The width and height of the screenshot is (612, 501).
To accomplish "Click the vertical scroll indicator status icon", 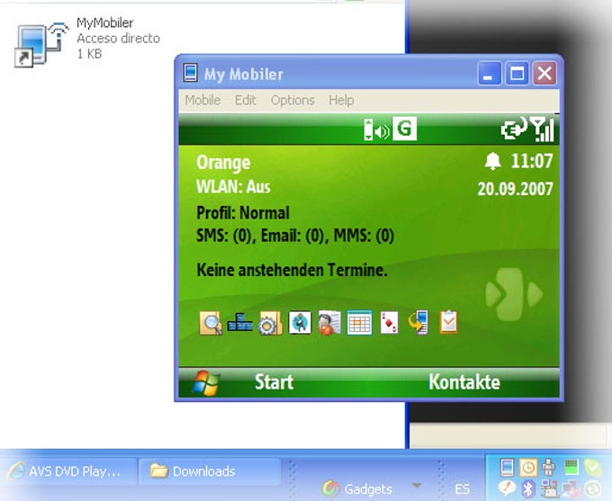I will click(368, 130).
